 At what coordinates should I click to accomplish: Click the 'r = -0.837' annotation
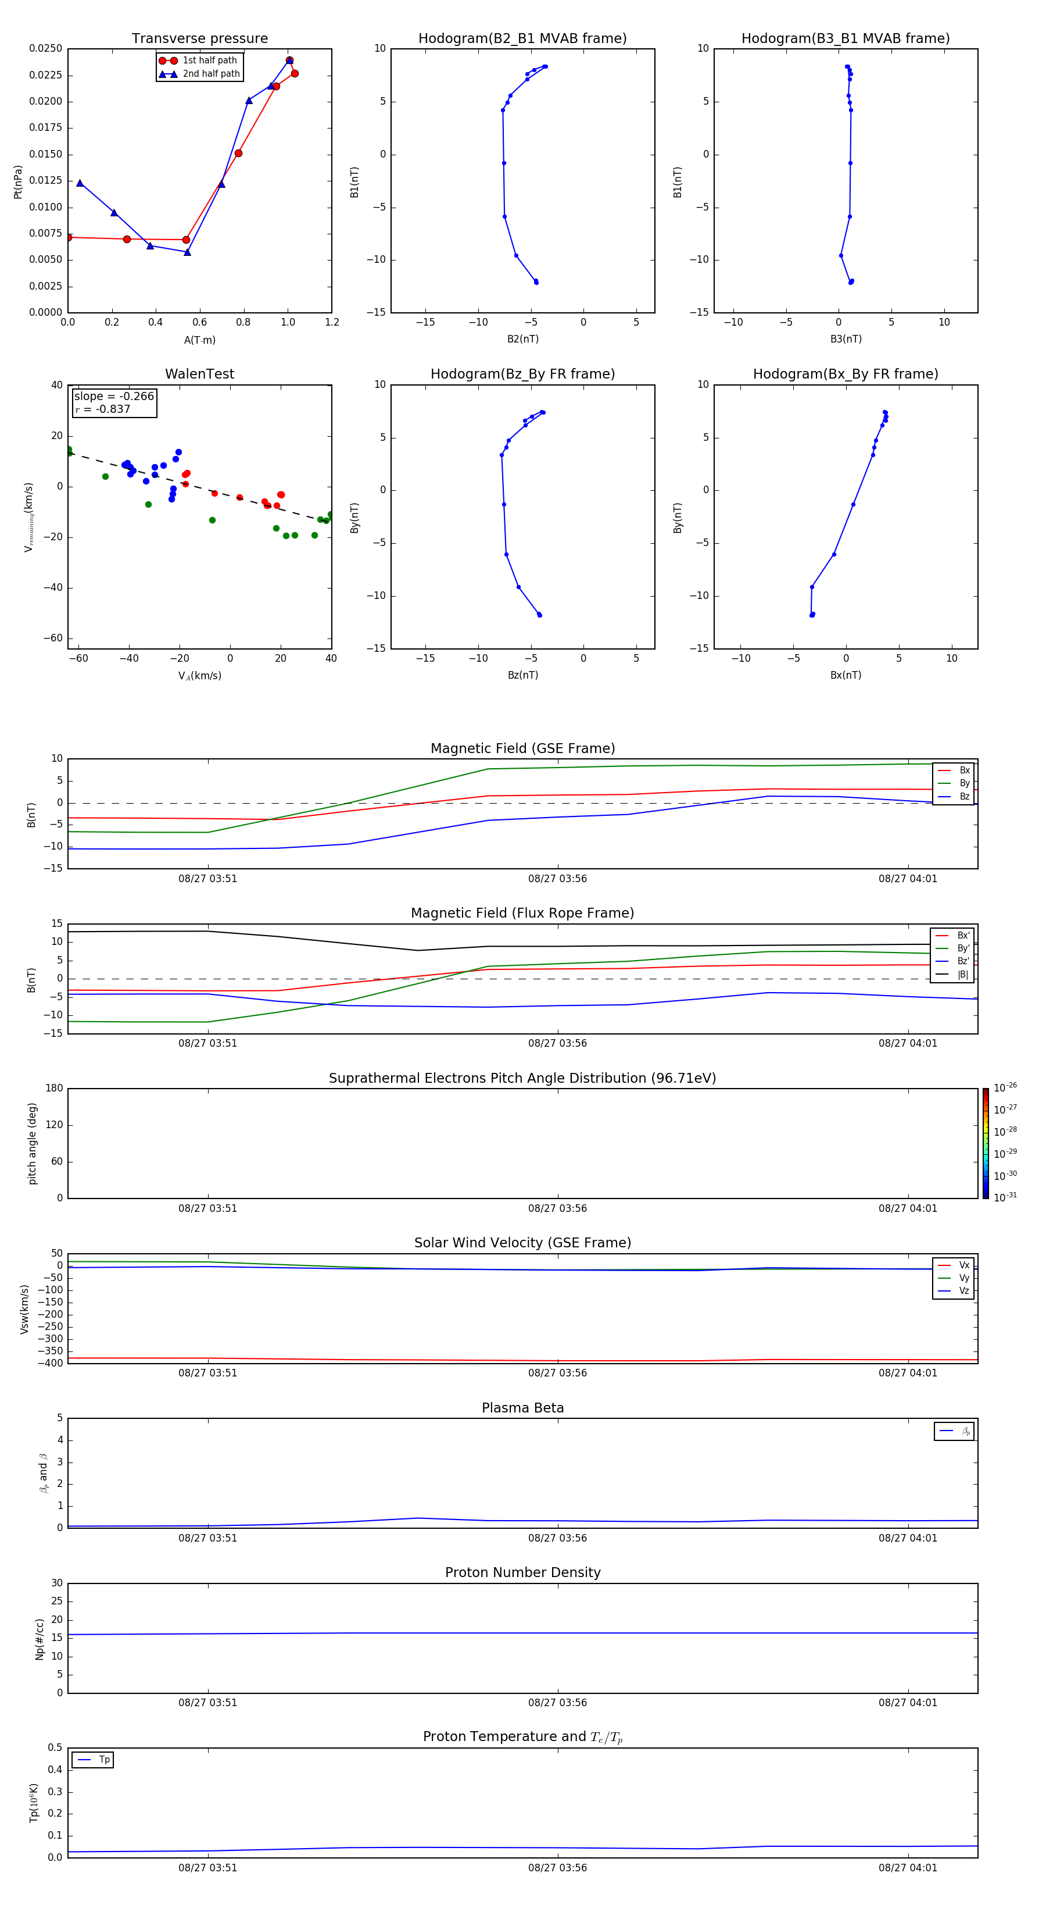click(x=103, y=409)
